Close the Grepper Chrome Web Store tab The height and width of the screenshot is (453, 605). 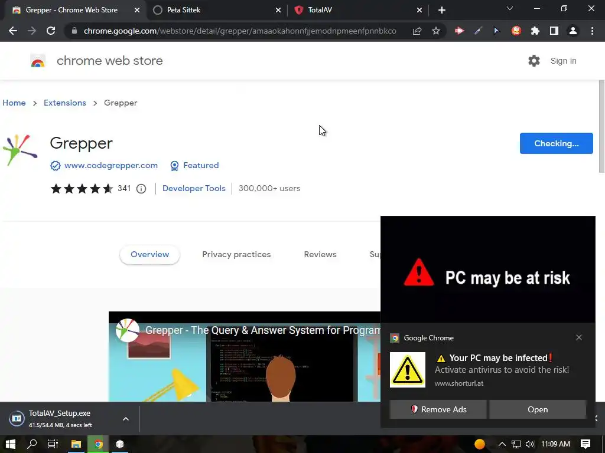(x=137, y=10)
